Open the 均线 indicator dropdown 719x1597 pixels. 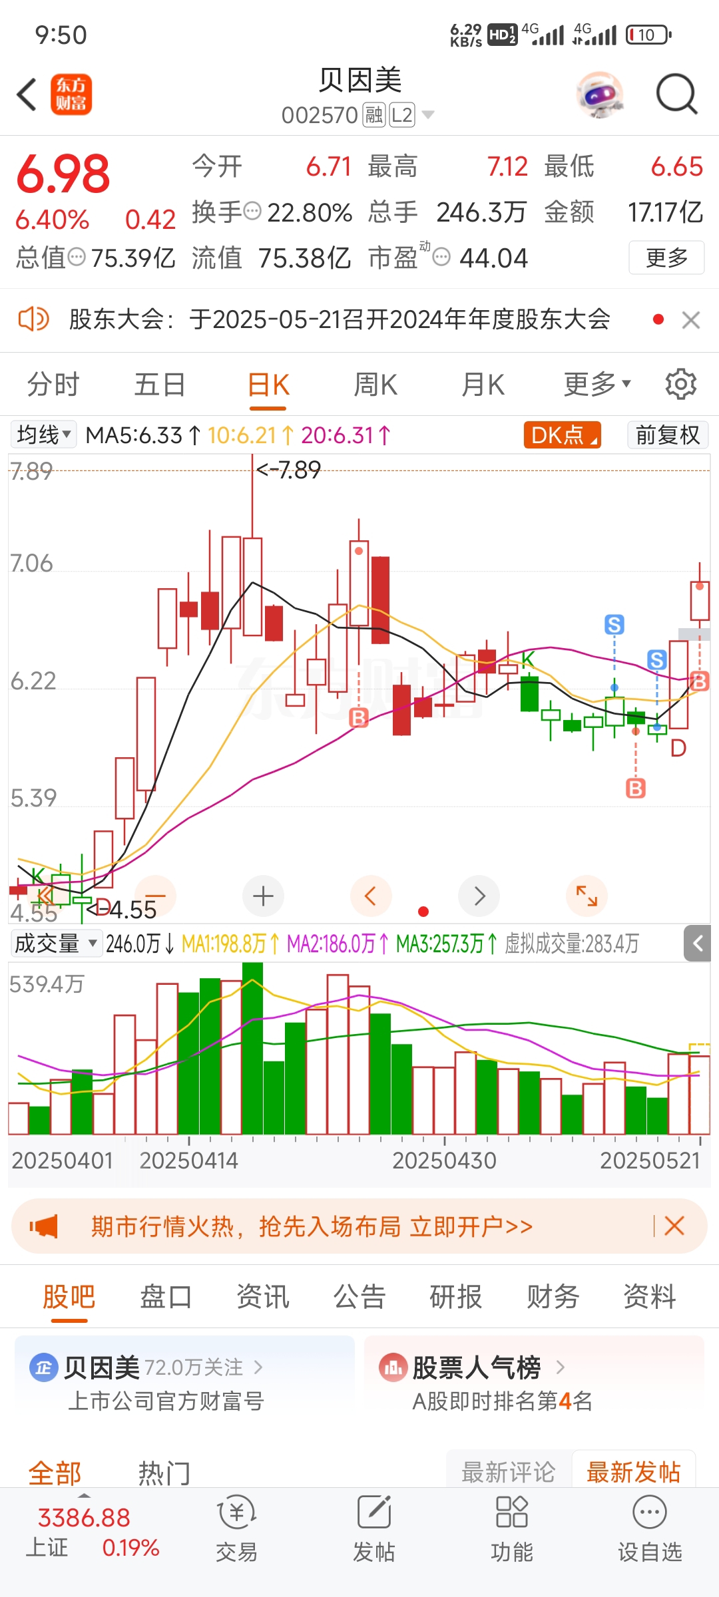point(43,435)
